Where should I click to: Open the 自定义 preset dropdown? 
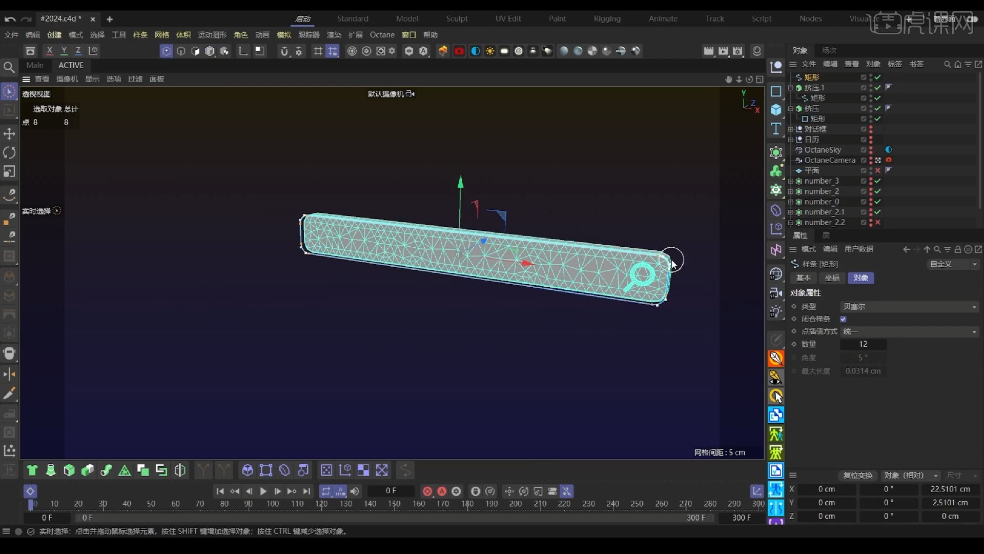click(x=953, y=264)
